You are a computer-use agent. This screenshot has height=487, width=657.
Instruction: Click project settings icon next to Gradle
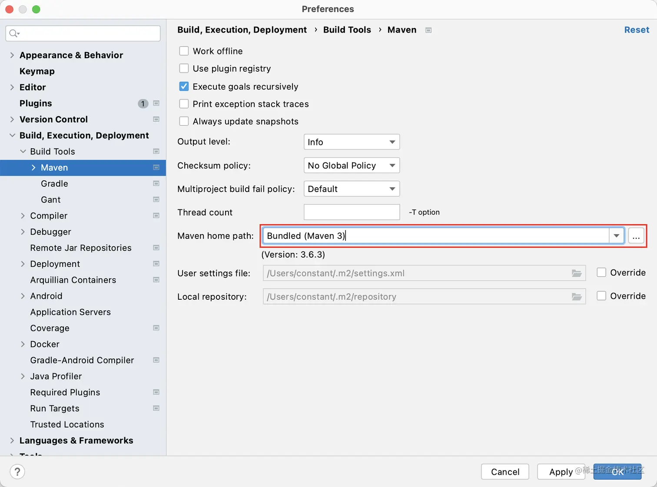156,184
